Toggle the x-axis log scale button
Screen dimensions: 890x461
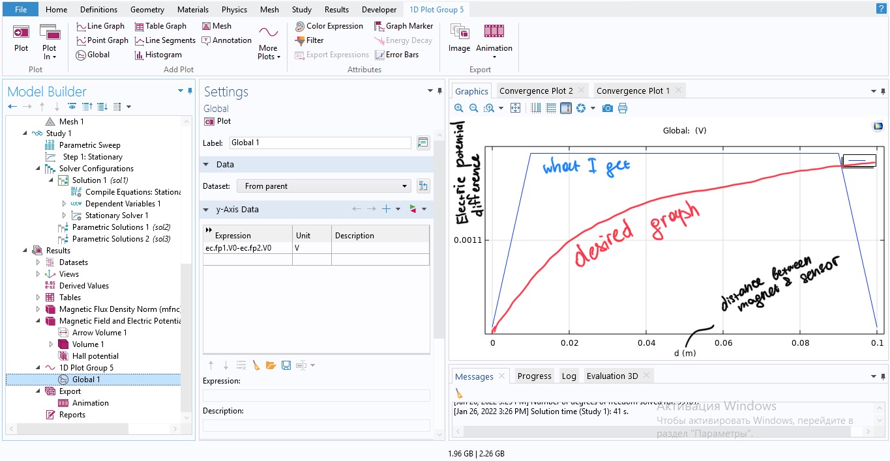click(536, 108)
